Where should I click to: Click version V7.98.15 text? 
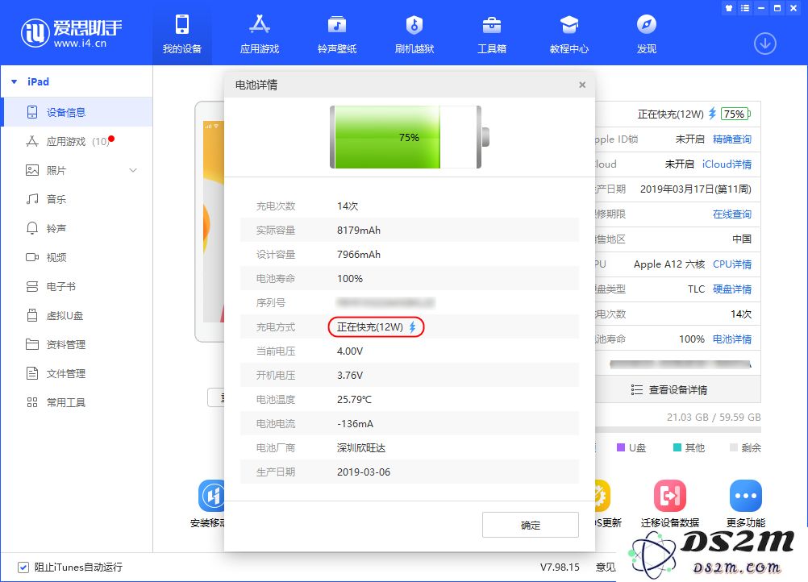560,567
